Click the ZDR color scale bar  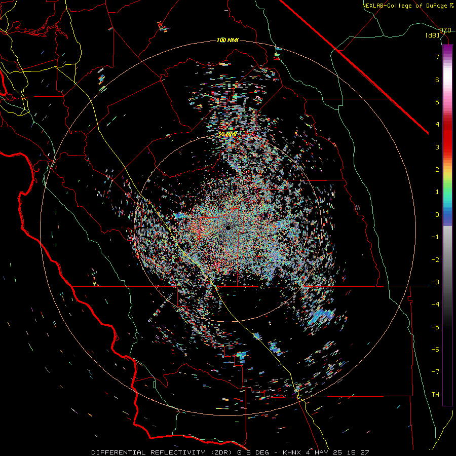(x=447, y=225)
